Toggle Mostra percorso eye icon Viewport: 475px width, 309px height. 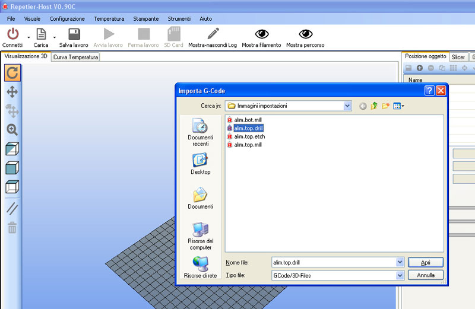tap(305, 34)
